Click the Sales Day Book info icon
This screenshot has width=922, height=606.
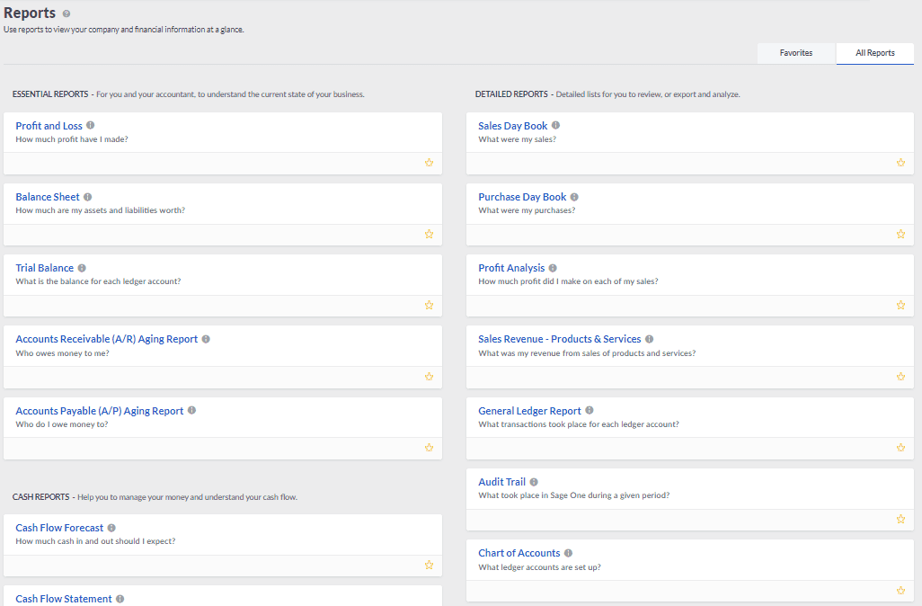tap(554, 125)
